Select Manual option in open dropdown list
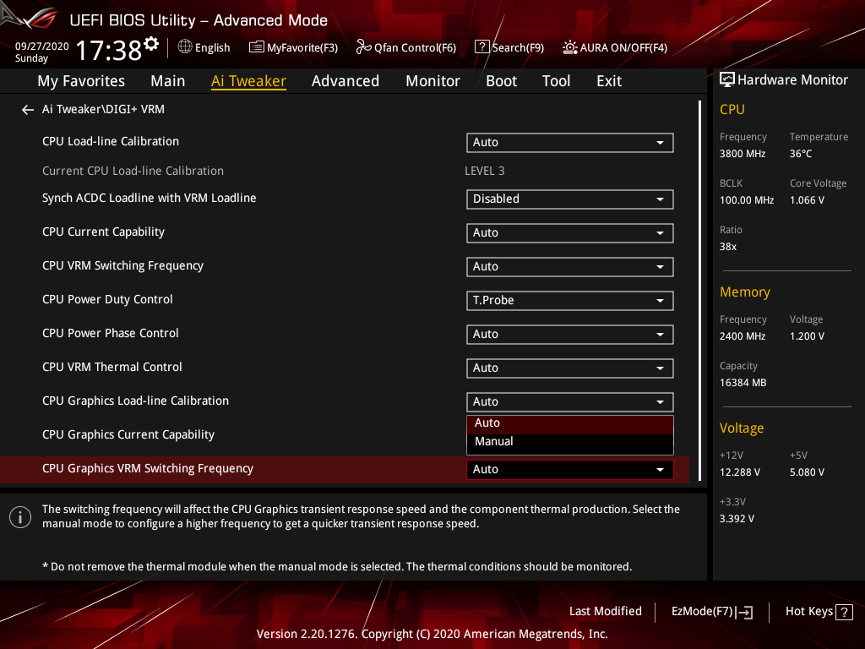865x649 pixels. tap(570, 441)
